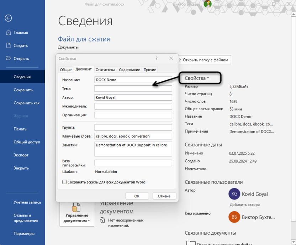Click the vertical scrollbar thumb
Image resolution: width=296 pixels, height=245 pixels.
pos(294,119)
